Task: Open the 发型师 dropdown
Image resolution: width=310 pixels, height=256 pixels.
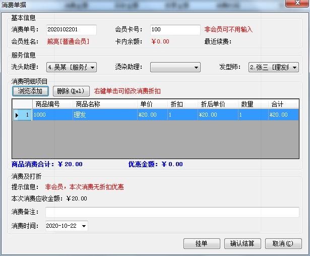Action: point(295,67)
